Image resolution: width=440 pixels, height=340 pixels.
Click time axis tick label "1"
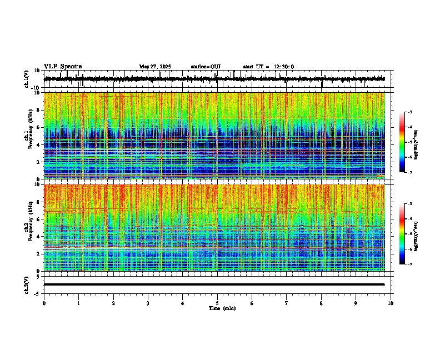tap(78, 303)
